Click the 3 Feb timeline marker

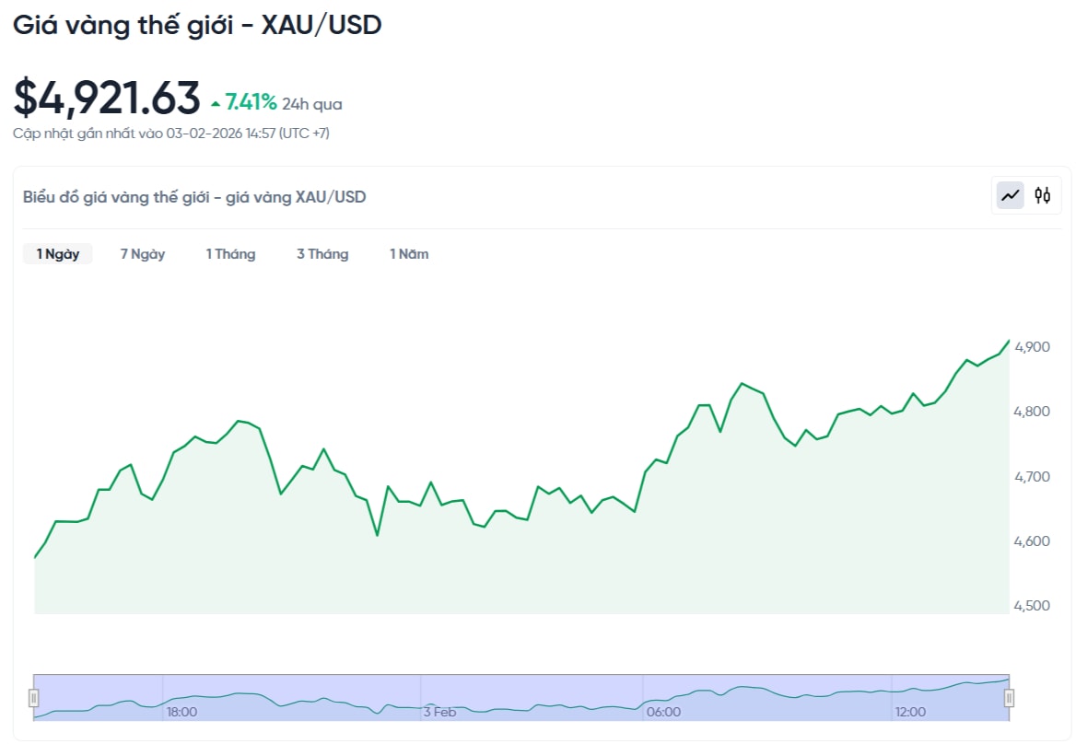point(439,712)
